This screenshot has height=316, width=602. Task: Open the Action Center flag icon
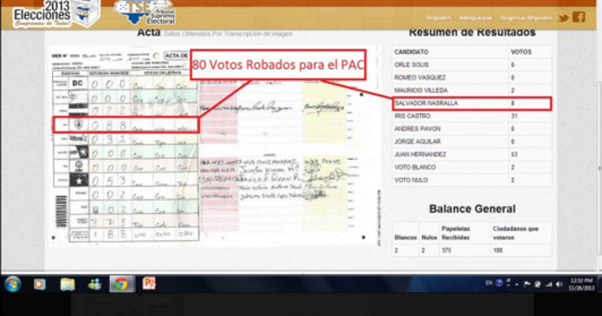527,284
